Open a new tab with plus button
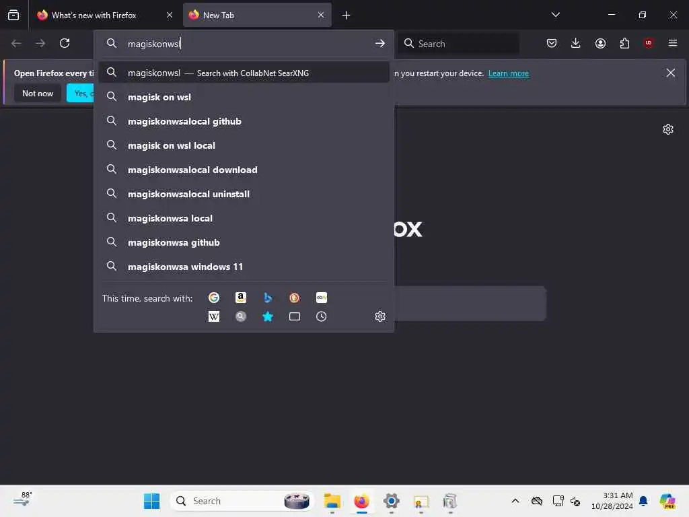Screen dimensions: 689x517 coord(346,15)
